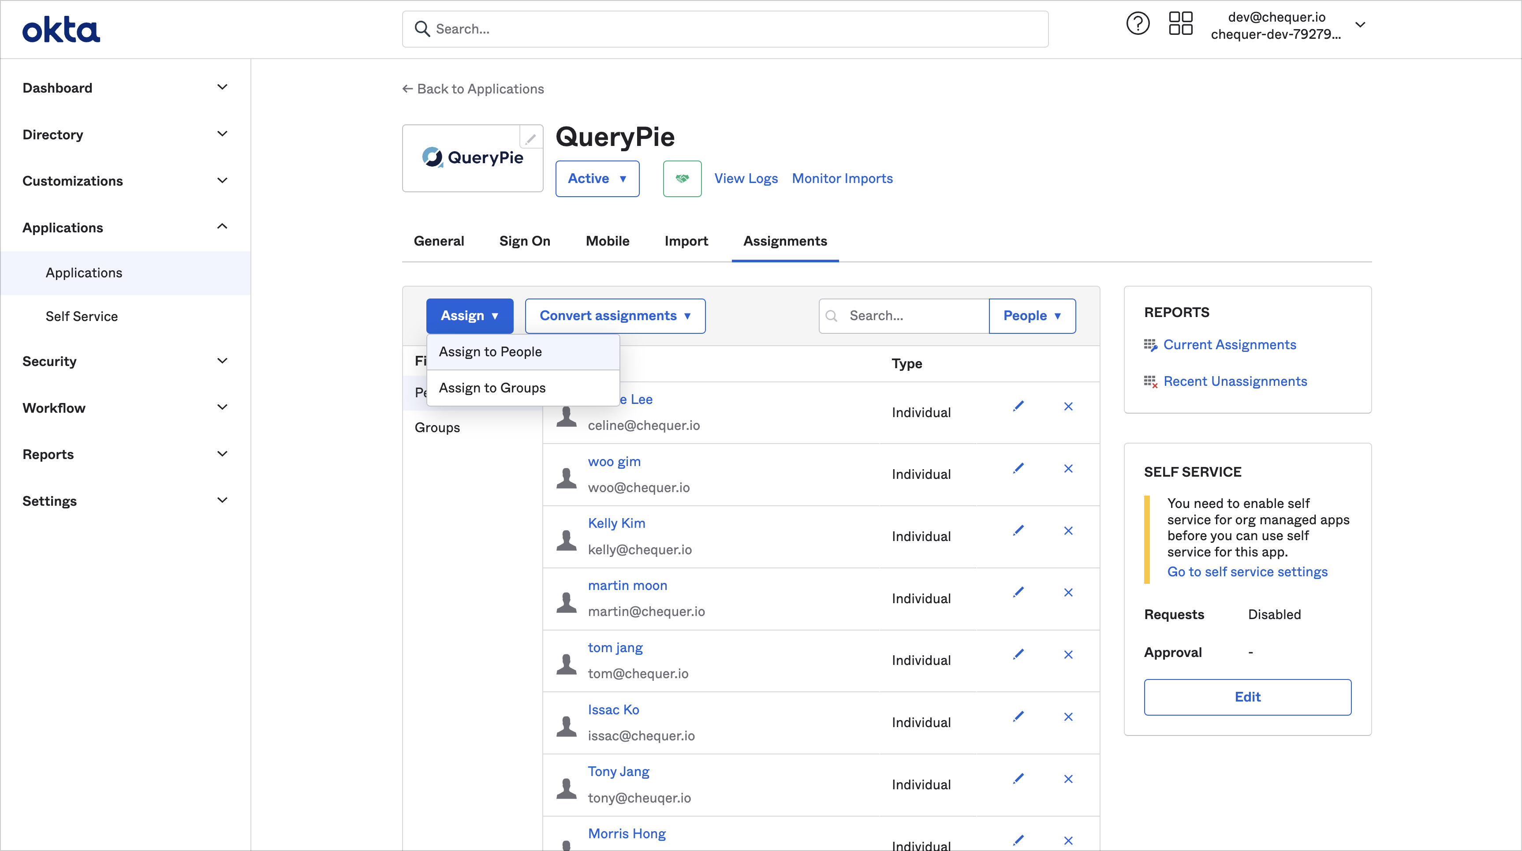Viewport: 1522px width, 851px height.
Task: Click the Current Assignments report icon
Action: (x=1150, y=345)
